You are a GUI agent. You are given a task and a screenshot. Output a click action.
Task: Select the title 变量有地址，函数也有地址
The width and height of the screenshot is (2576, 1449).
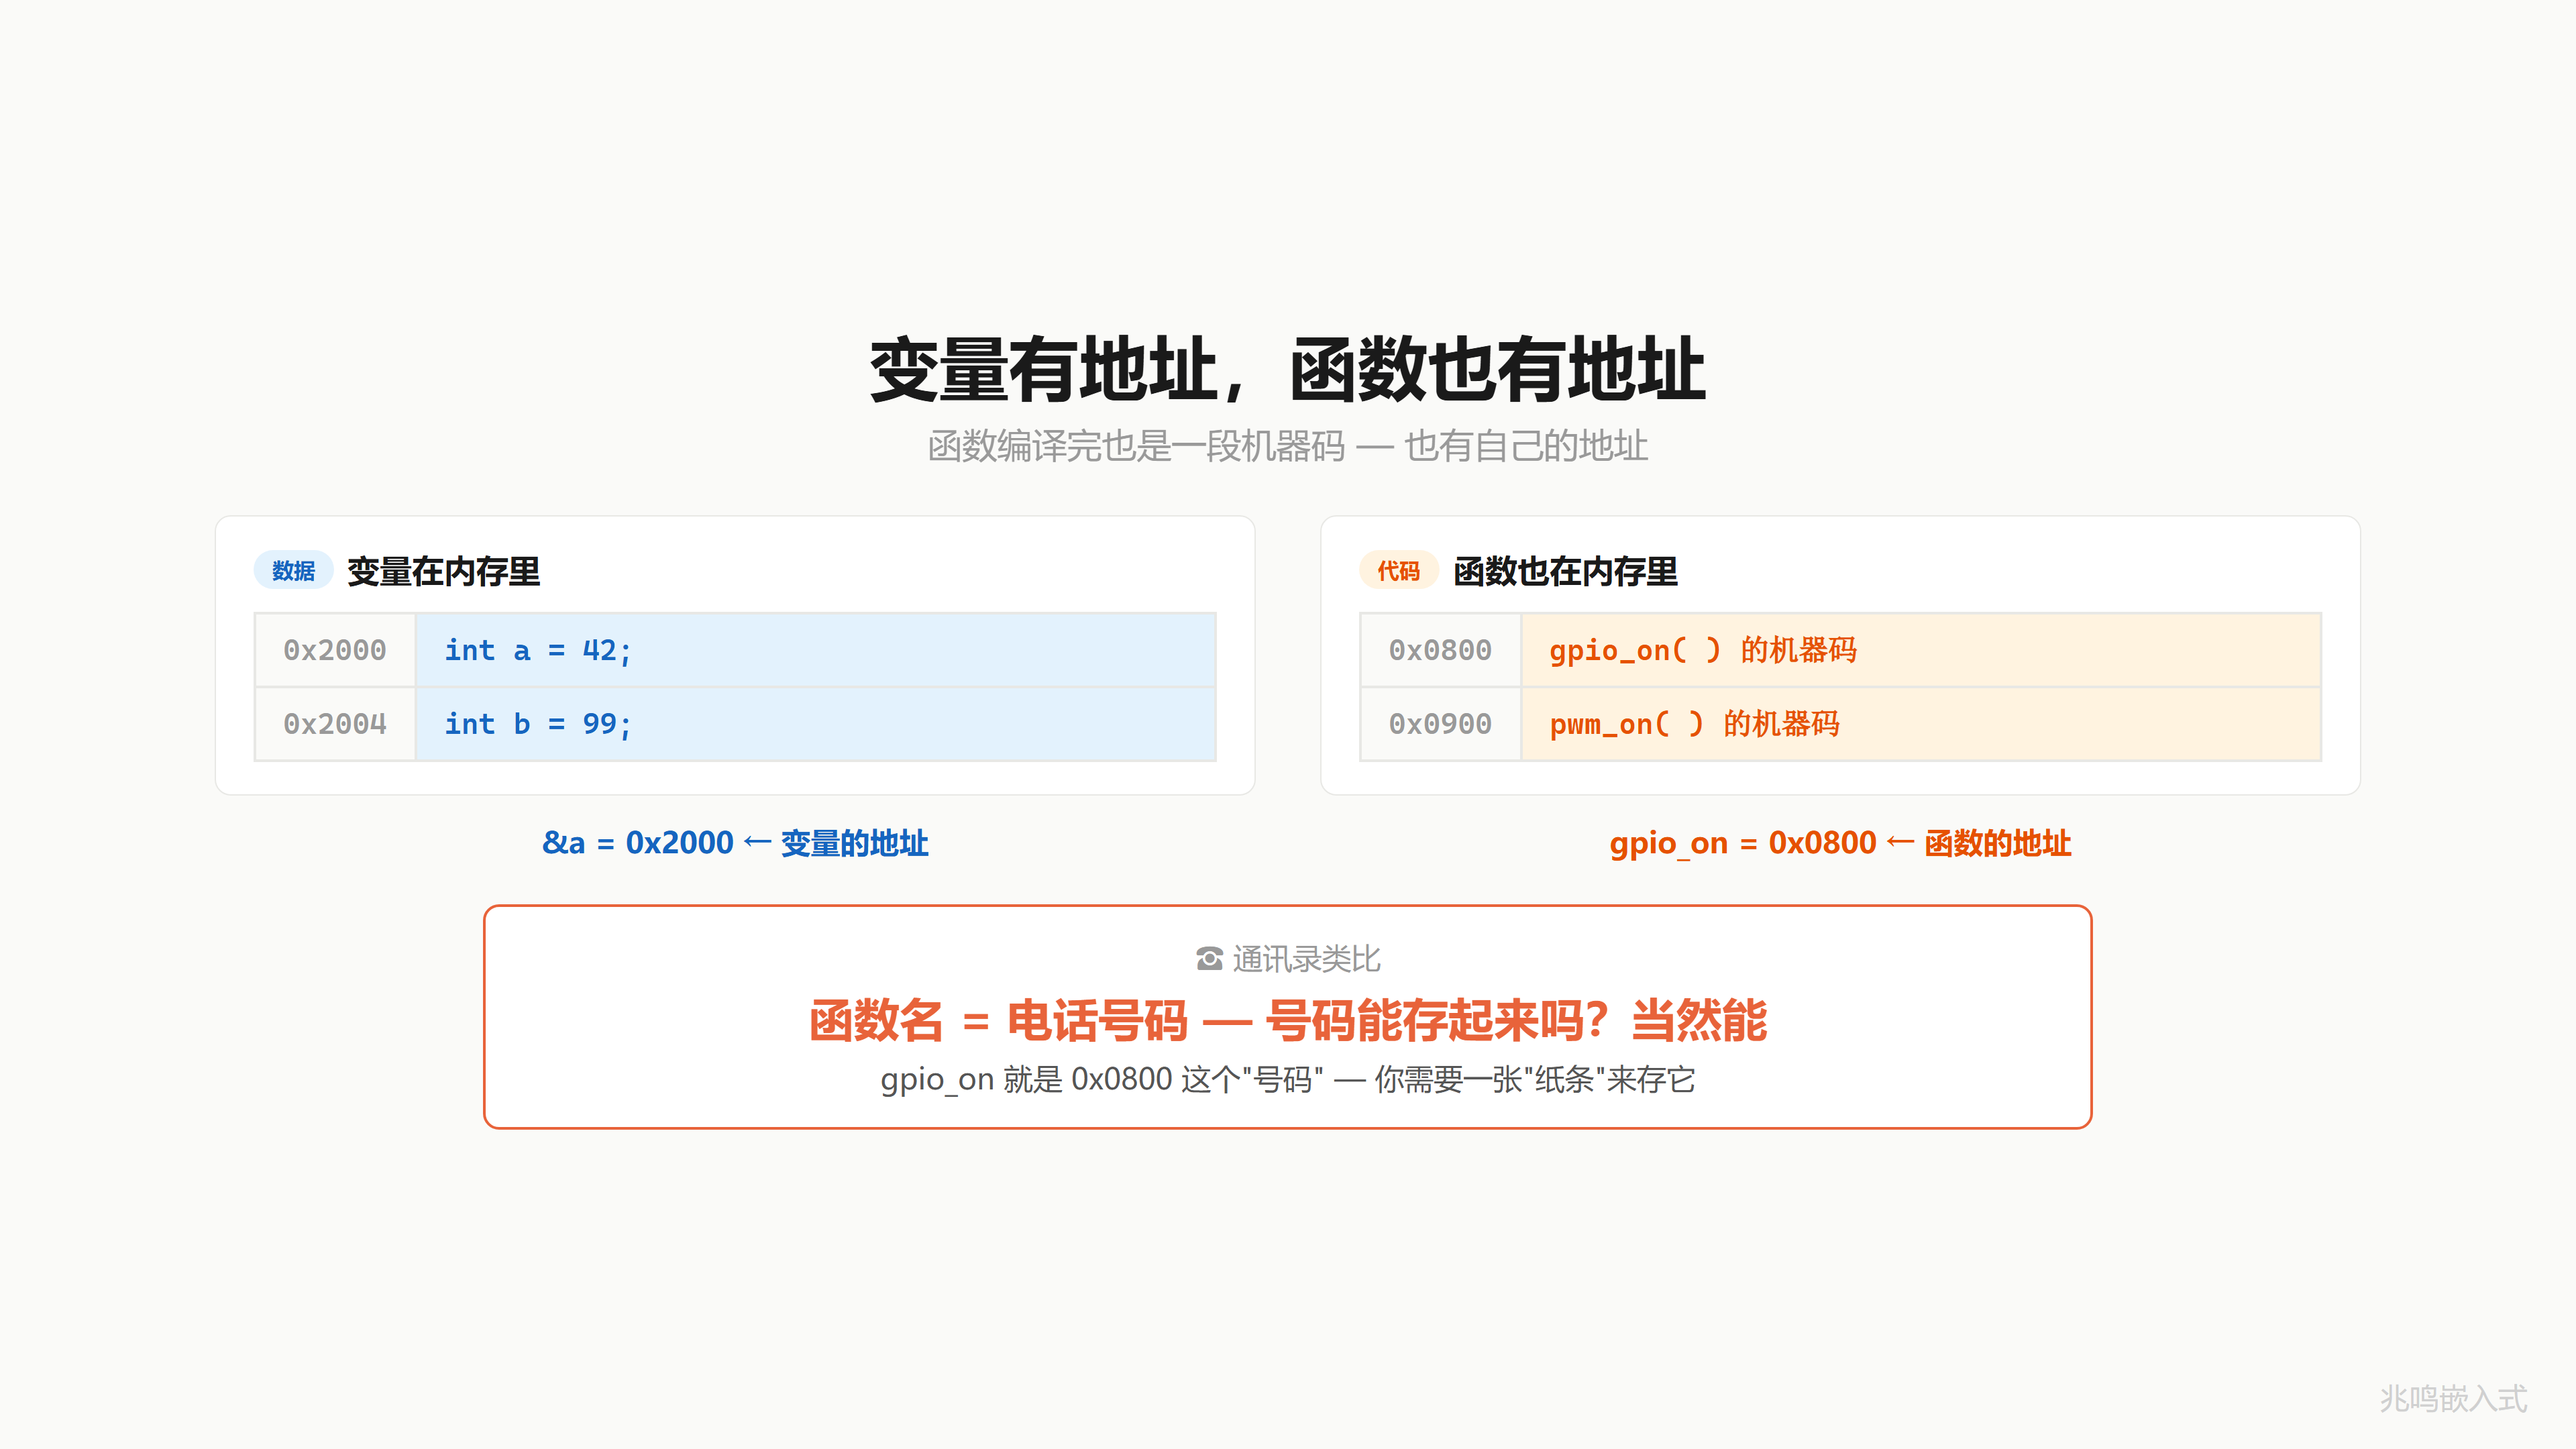(1288, 370)
